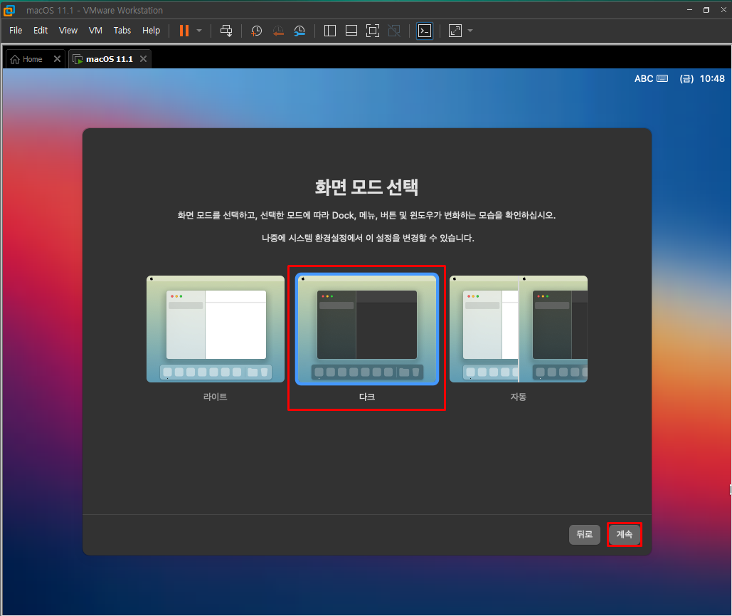Open the VM menu
This screenshot has height=616, width=732.
tap(95, 31)
